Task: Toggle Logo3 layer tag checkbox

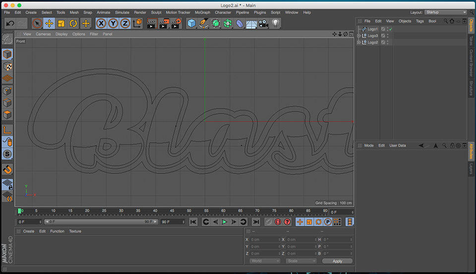Action: click(383, 36)
